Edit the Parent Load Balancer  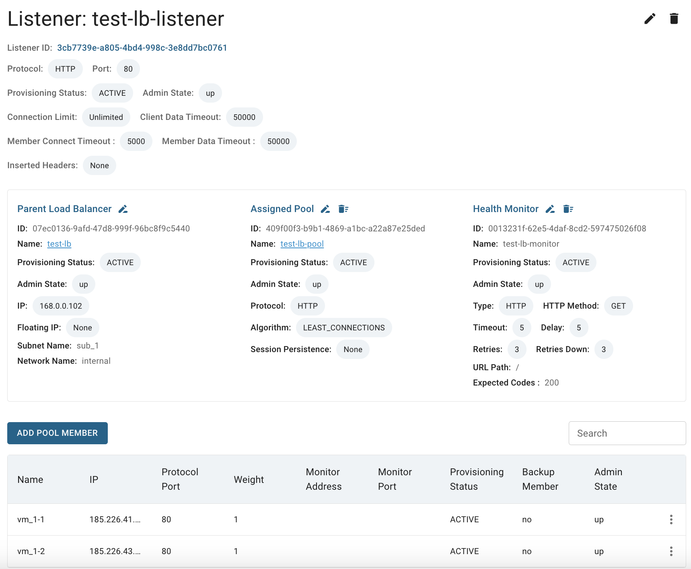pos(123,209)
